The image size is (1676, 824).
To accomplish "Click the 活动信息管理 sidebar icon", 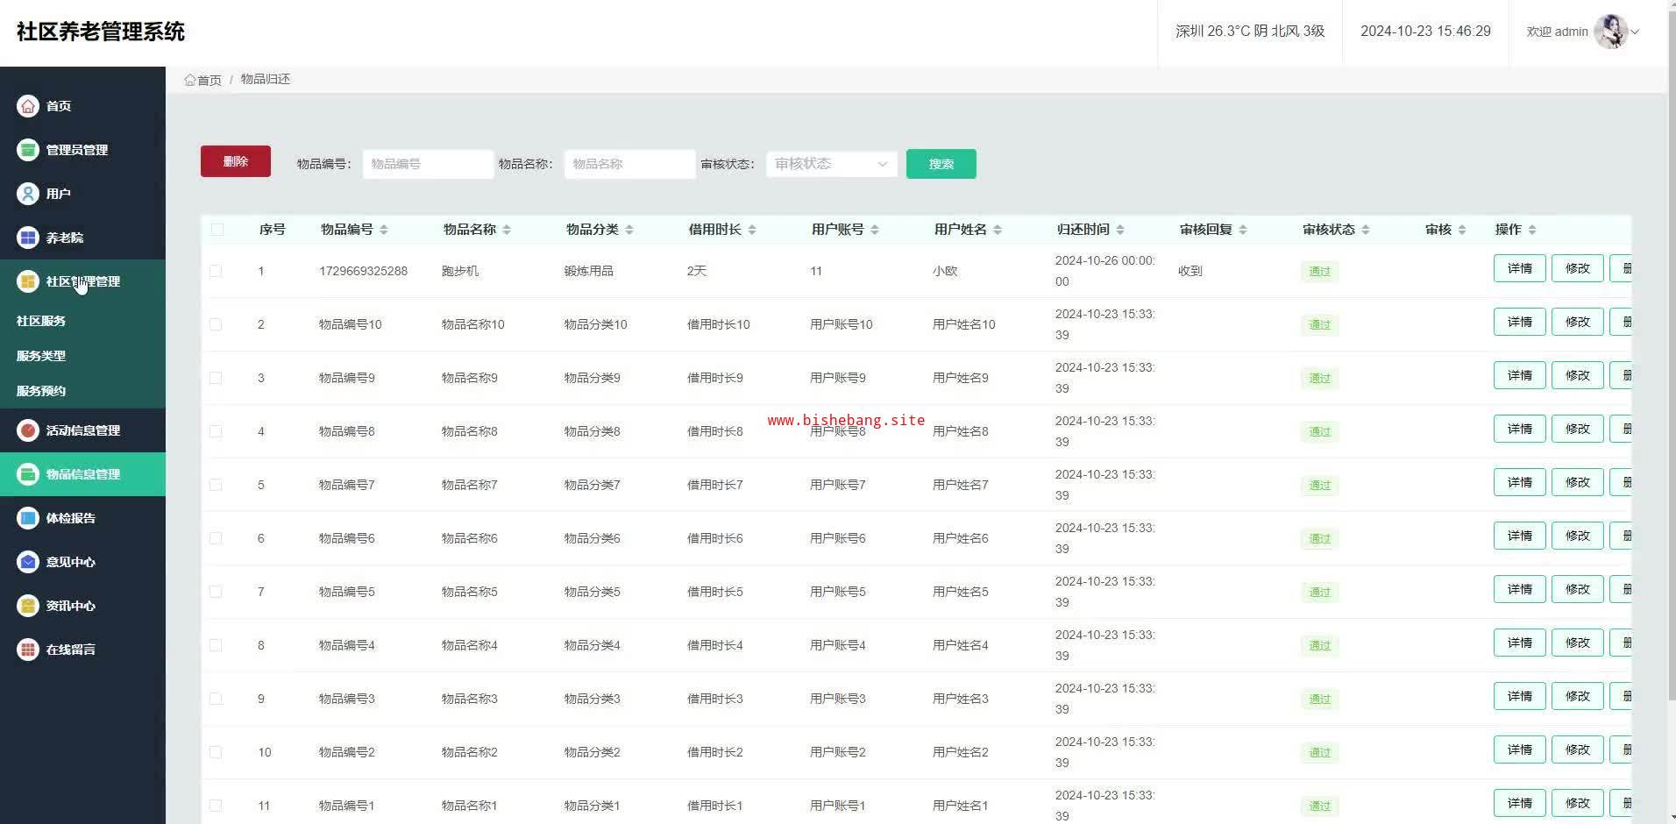I will [x=28, y=430].
